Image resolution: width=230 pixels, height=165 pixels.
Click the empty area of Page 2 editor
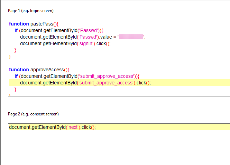(118, 148)
